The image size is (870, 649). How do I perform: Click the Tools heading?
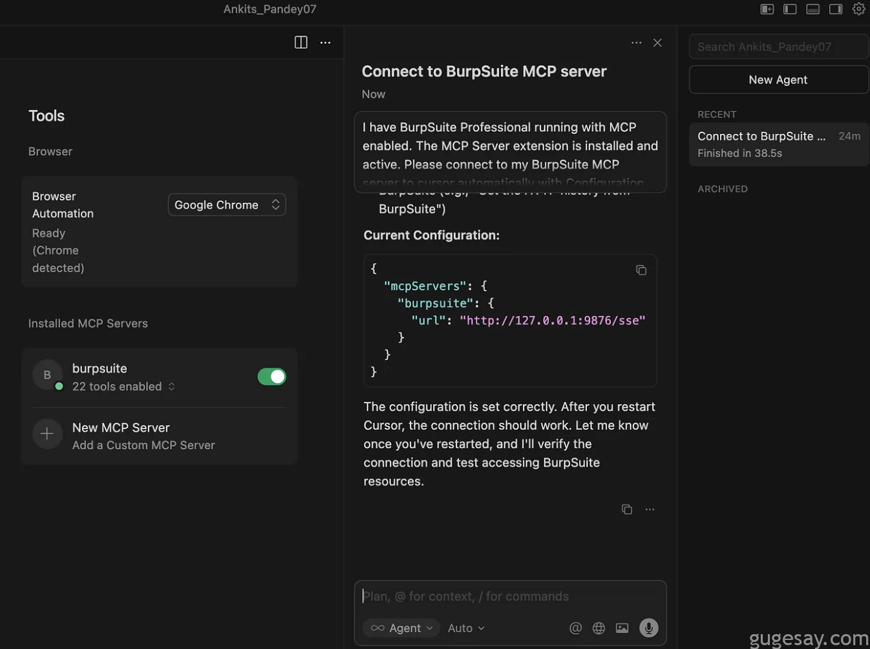pyautogui.click(x=47, y=116)
